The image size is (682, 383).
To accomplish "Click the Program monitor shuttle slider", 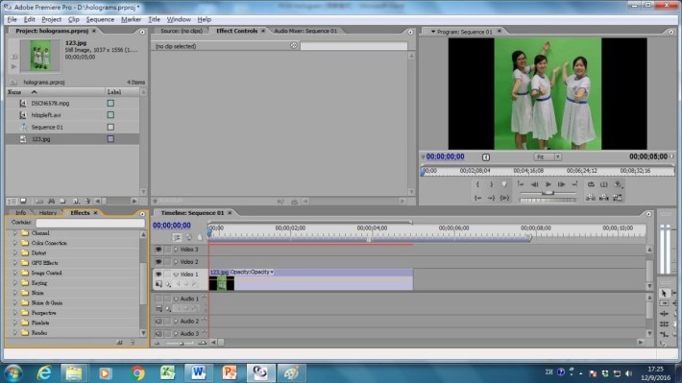I will click(548, 193).
